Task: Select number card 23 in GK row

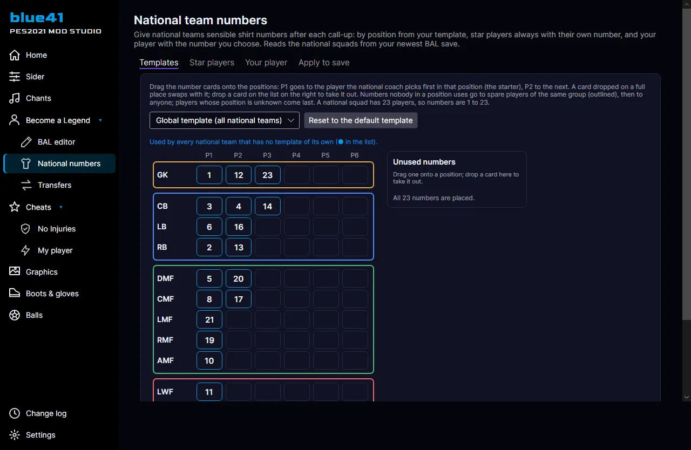Action: pyautogui.click(x=268, y=175)
